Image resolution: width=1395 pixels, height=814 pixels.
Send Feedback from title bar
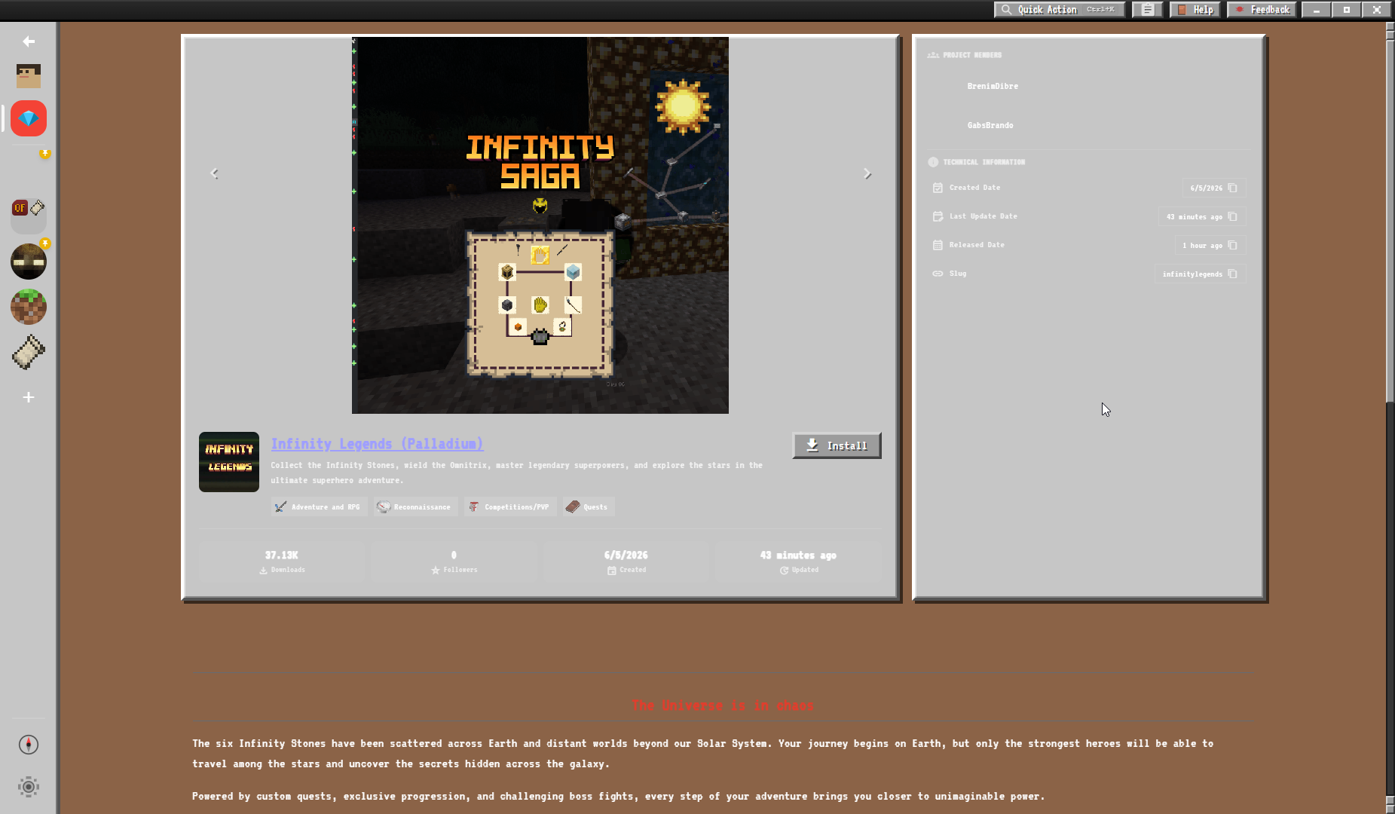1262,10
